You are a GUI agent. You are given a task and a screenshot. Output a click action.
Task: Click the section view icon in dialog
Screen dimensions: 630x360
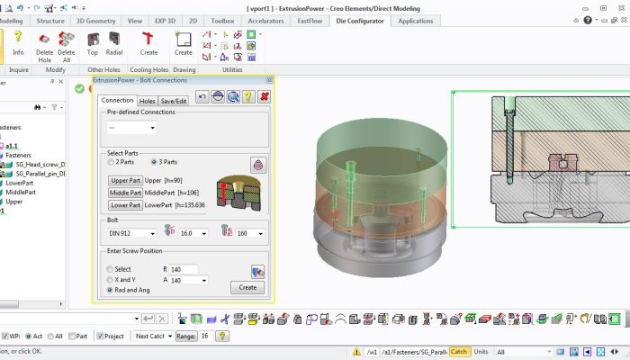click(218, 96)
